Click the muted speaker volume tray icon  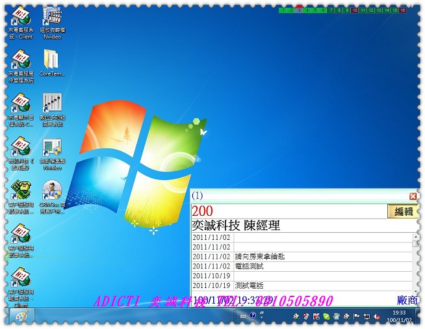click(376, 316)
